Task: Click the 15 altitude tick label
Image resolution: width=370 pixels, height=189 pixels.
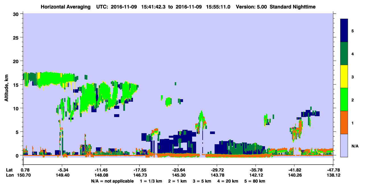Action: click(x=17, y=84)
